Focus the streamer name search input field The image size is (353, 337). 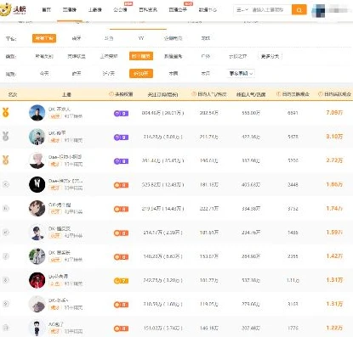pyautogui.click(x=270, y=10)
